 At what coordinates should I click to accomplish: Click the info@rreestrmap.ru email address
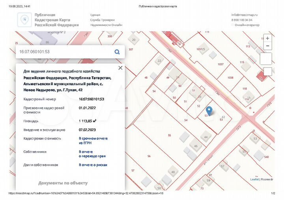tap(244, 15)
